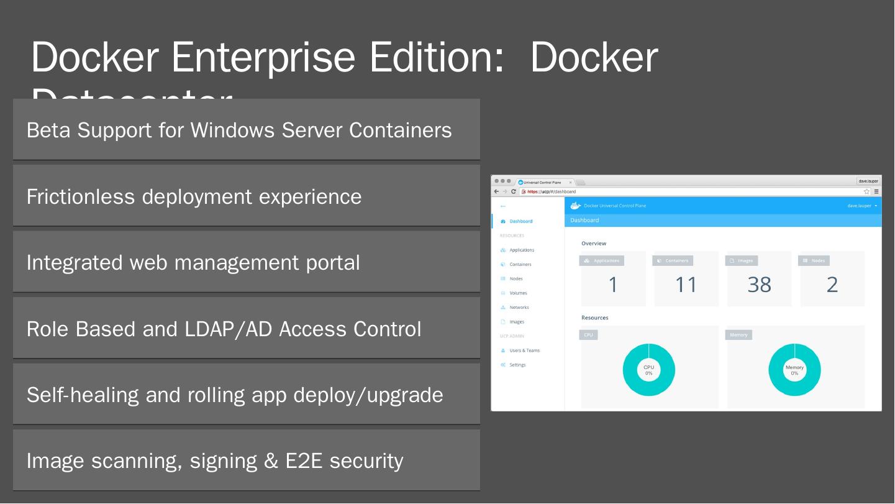Open Dashboard in the sidebar

(x=521, y=221)
